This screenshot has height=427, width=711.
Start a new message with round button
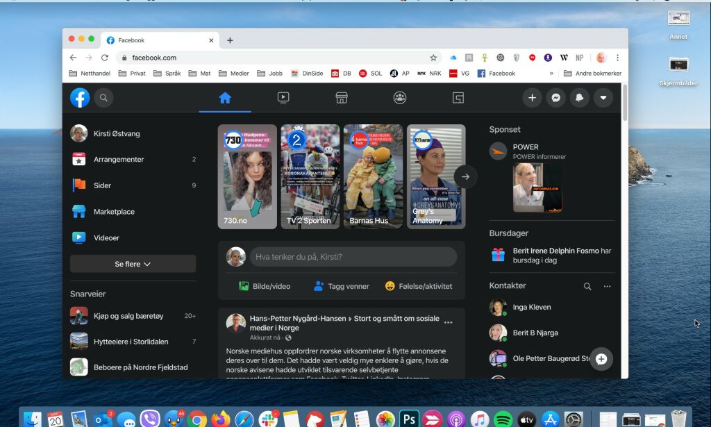(601, 359)
